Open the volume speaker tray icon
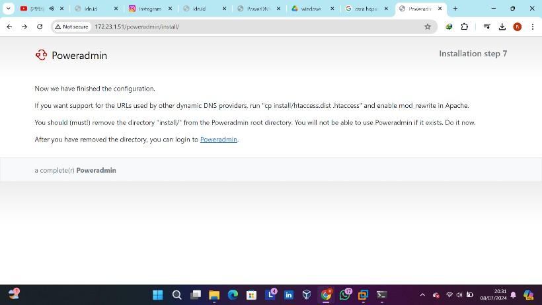This screenshot has height=305, width=542. point(459,295)
